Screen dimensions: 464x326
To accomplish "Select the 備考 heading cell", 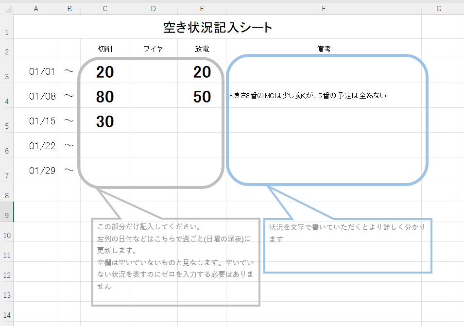I will click(324, 49).
